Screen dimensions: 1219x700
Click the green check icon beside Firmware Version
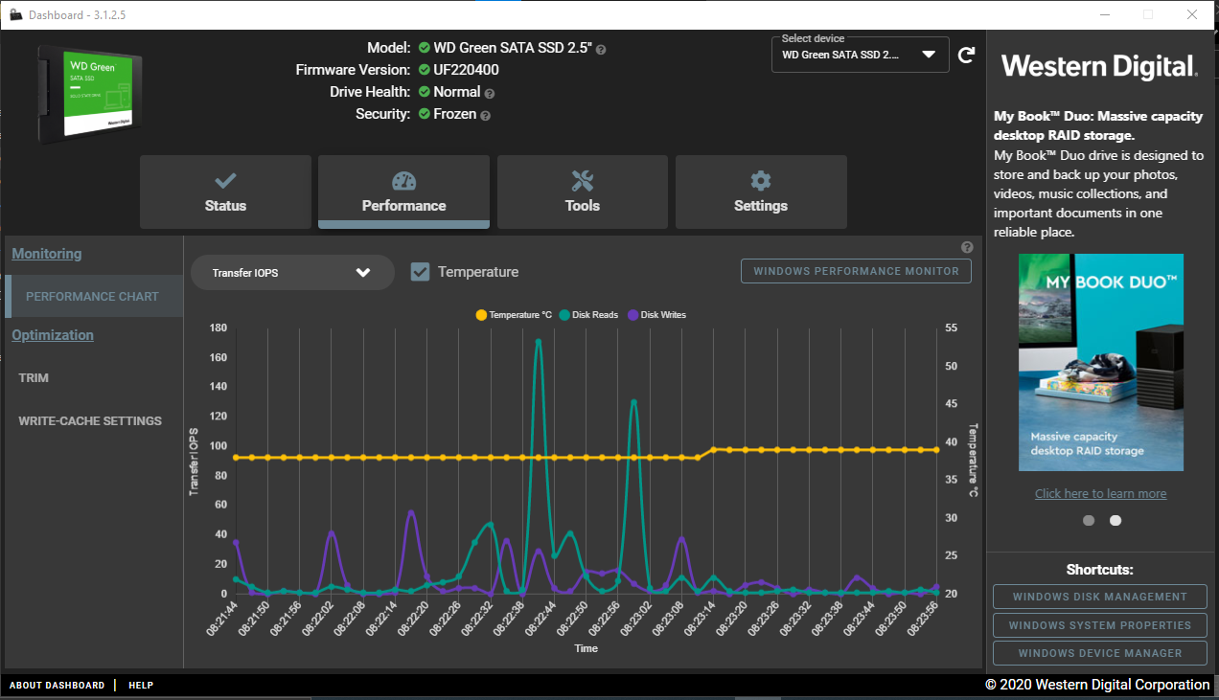coord(425,70)
